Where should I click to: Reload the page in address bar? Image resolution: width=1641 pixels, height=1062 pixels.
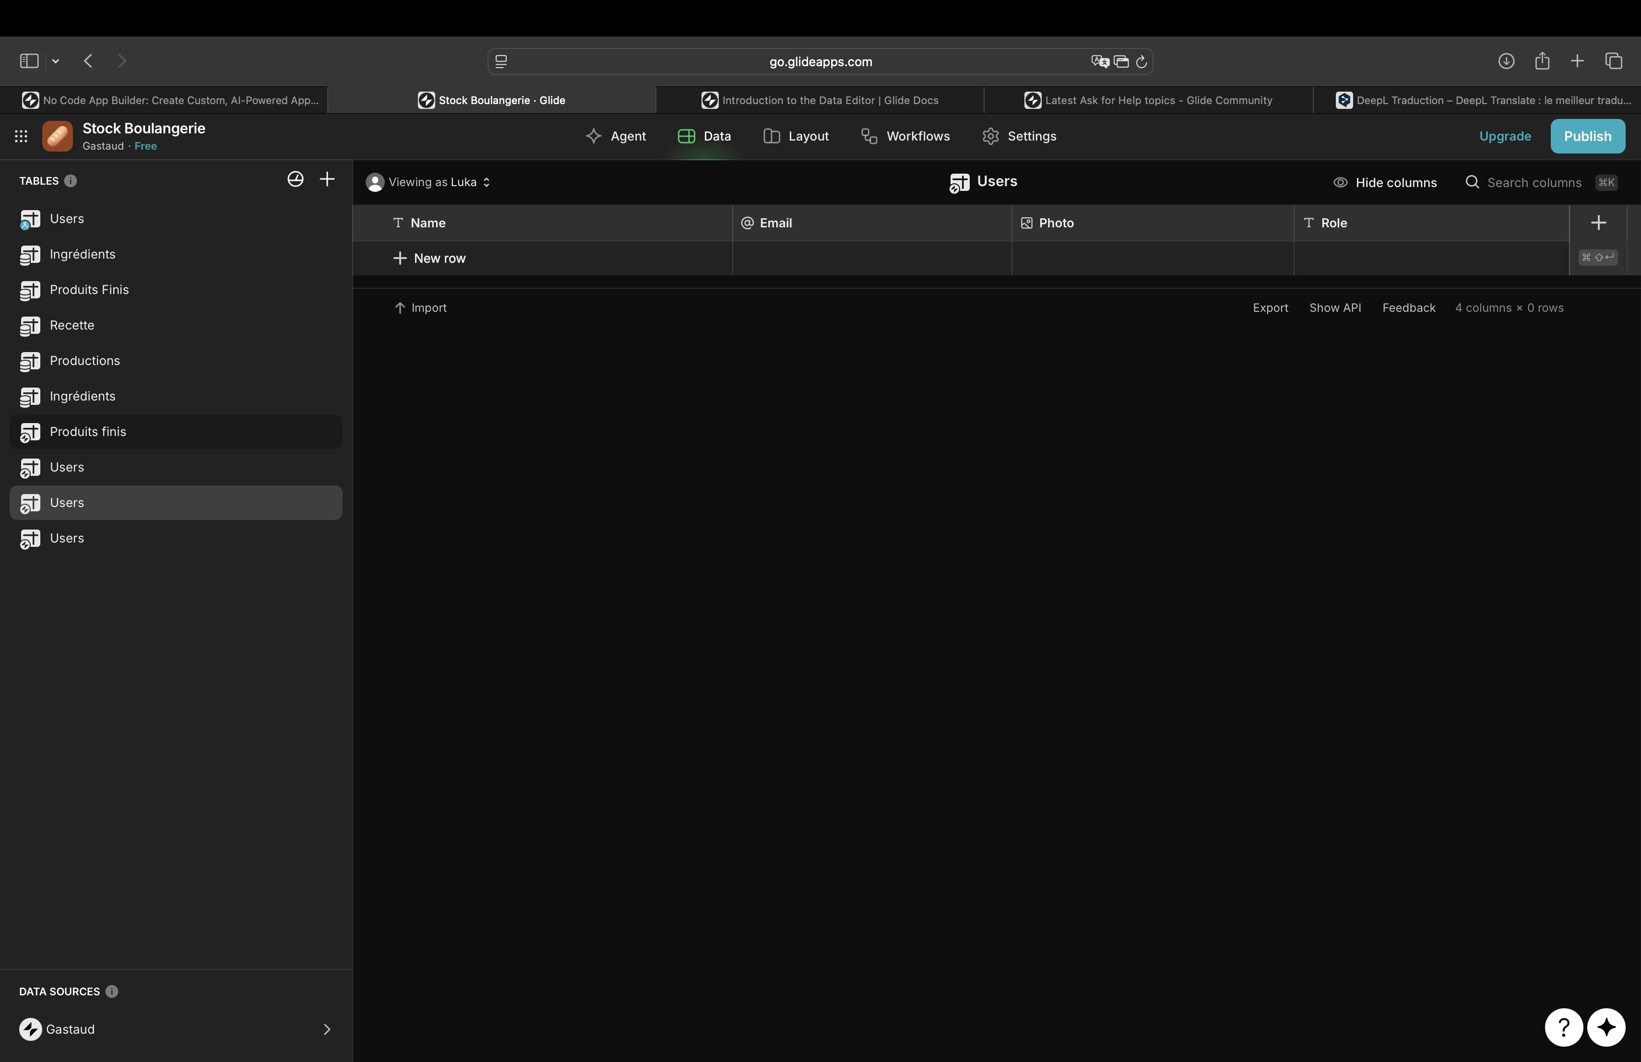point(1141,62)
